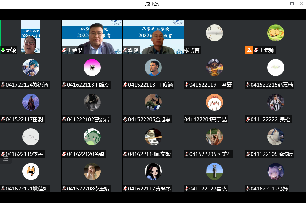The width and height of the screenshot is (306, 203).
Task: Click muted mic icon of 041522208李玉娥
Action: tap(64, 189)
